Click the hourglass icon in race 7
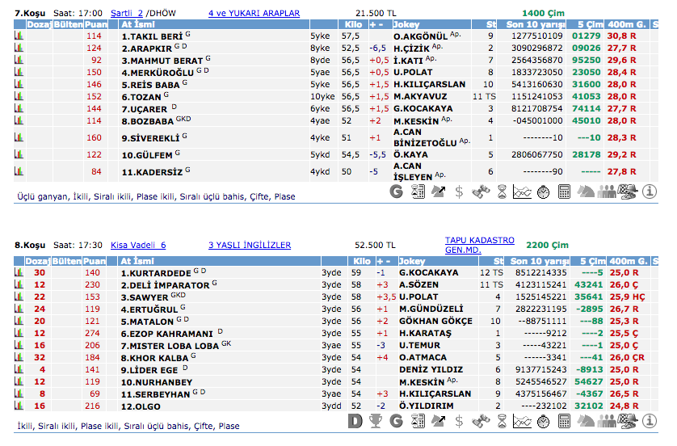Image resolution: width=677 pixels, height=446 pixels. [x=502, y=191]
